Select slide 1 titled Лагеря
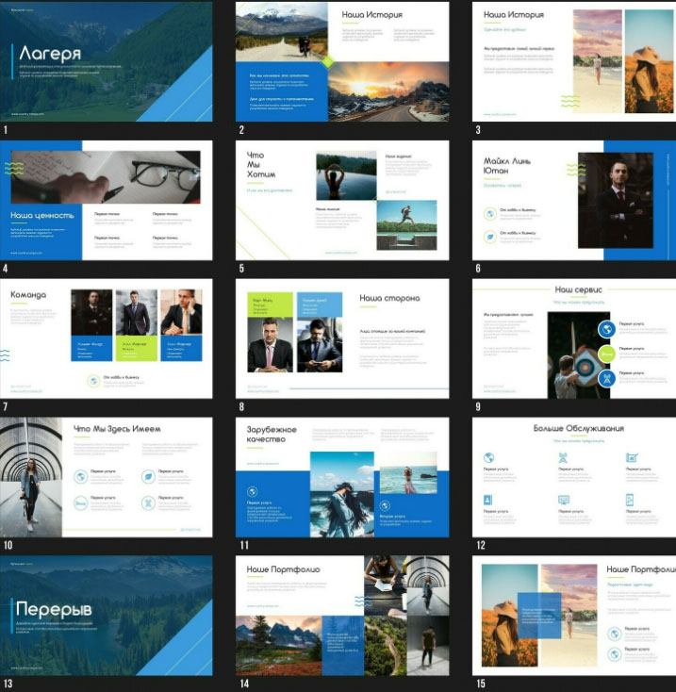Screen dimensions: 676x692 coord(107,61)
